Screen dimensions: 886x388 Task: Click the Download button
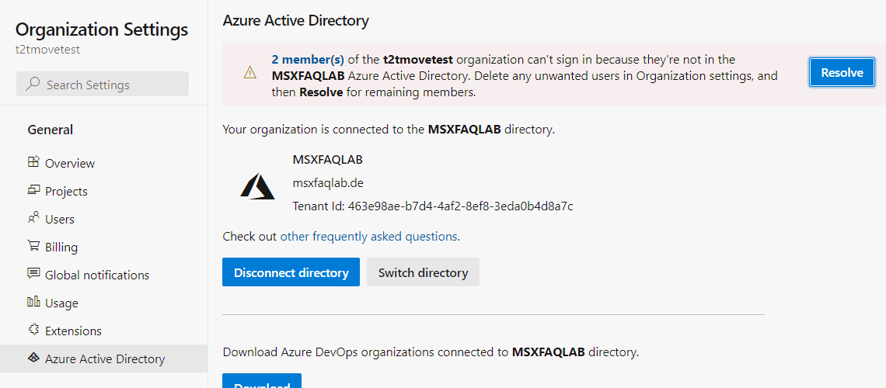point(262,381)
